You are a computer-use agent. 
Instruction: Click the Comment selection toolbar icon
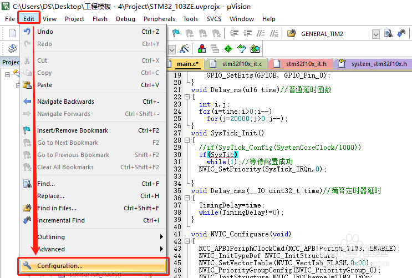[x=261, y=33]
